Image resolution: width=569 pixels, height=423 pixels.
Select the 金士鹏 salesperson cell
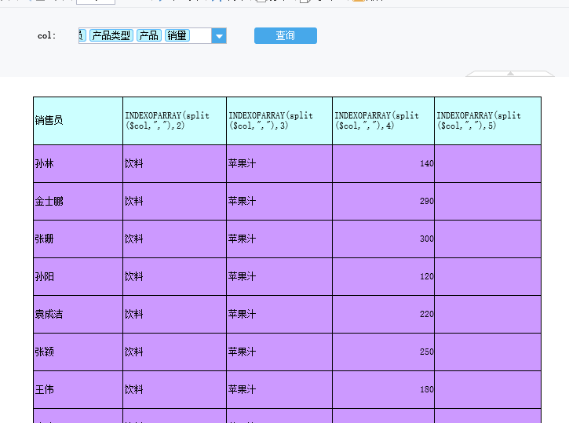pos(78,202)
